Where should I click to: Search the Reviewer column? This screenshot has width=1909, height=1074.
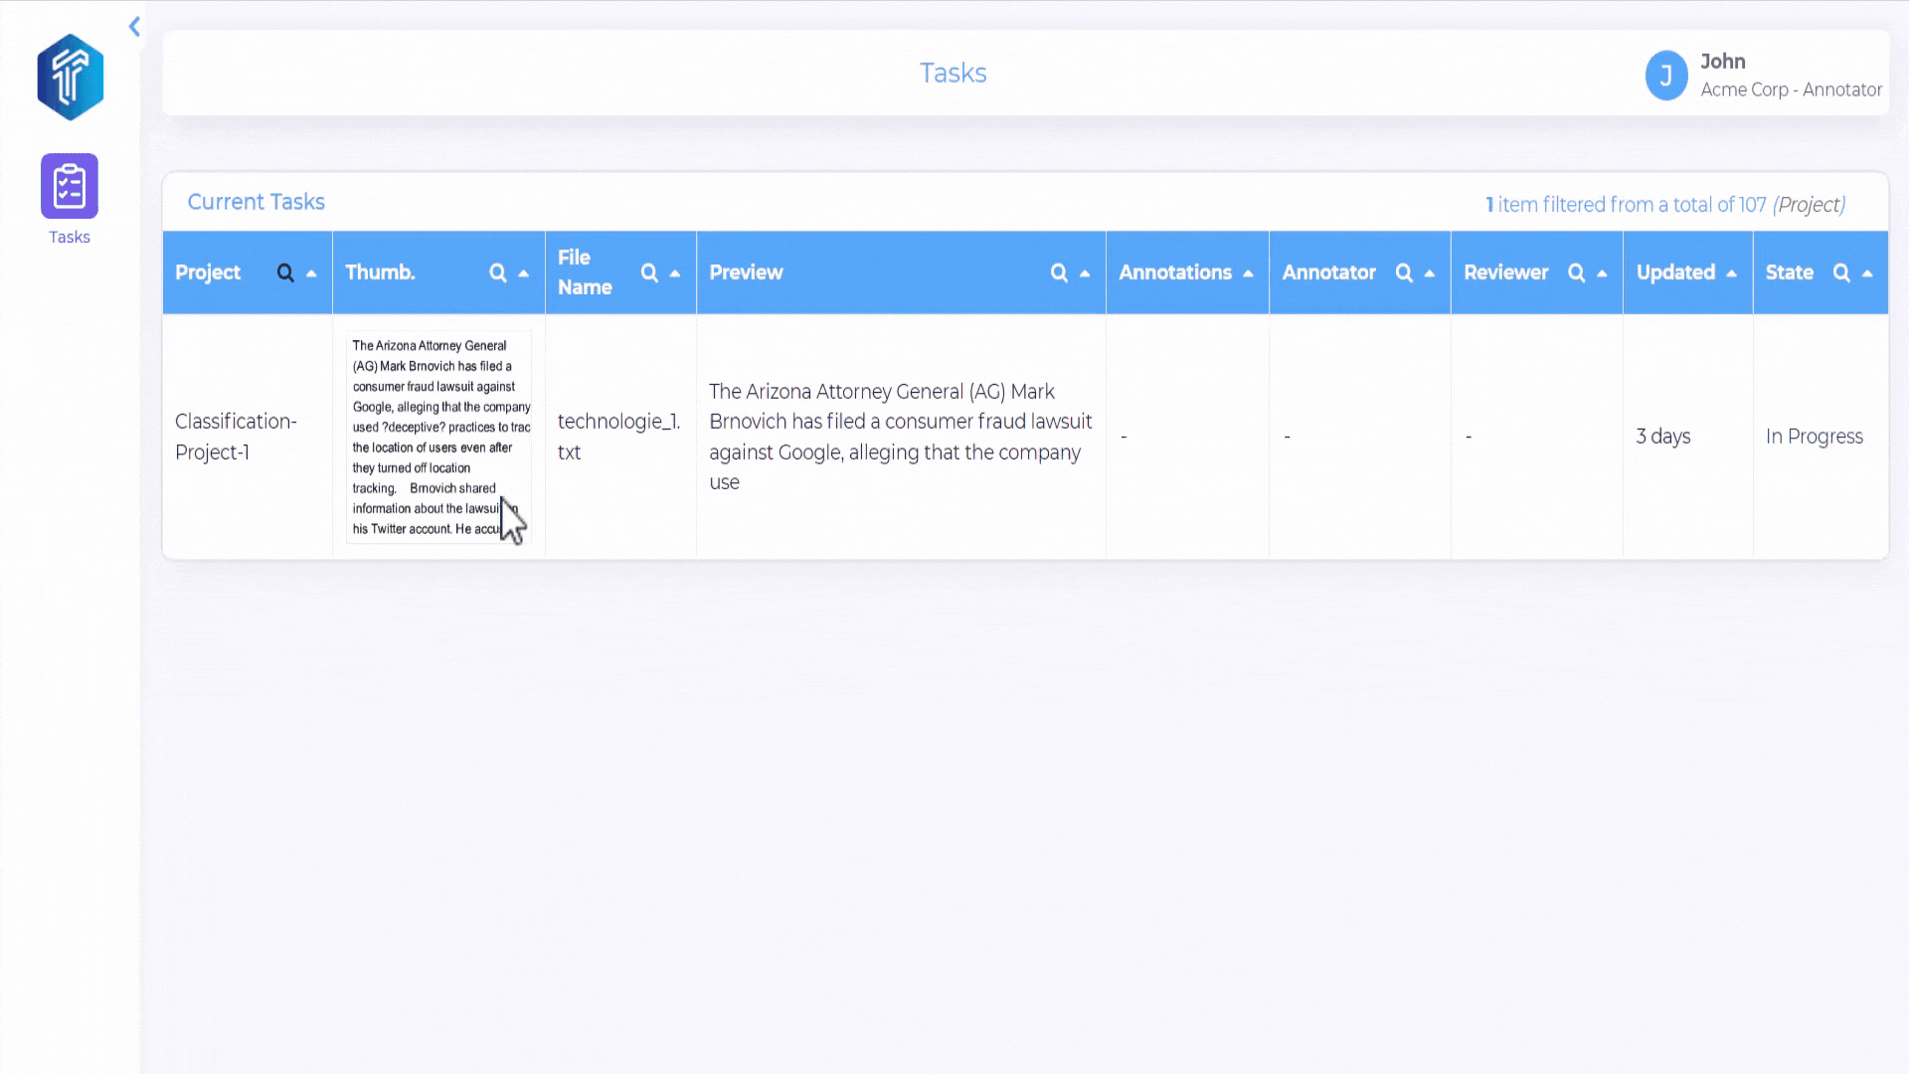(1576, 272)
